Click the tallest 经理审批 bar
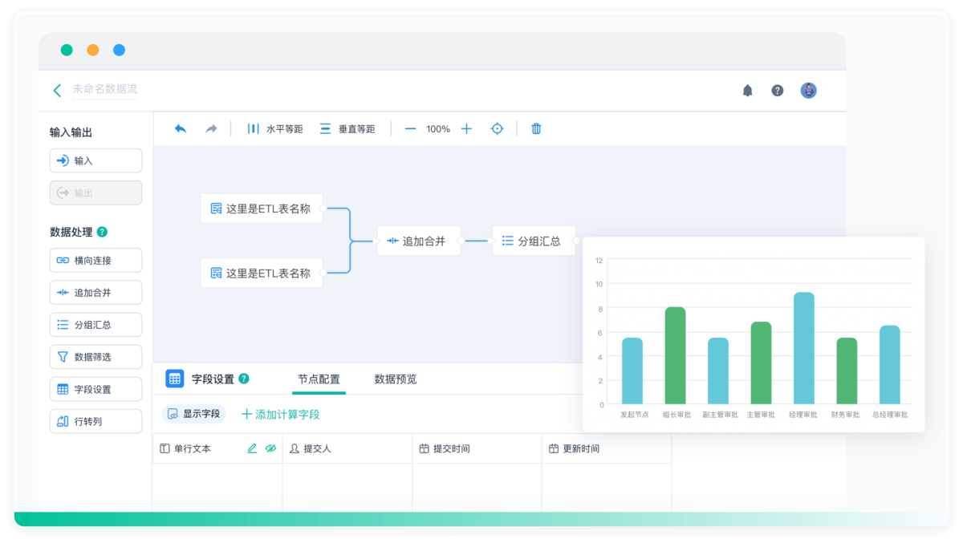Image resolution: width=963 pixels, height=543 pixels. click(804, 348)
